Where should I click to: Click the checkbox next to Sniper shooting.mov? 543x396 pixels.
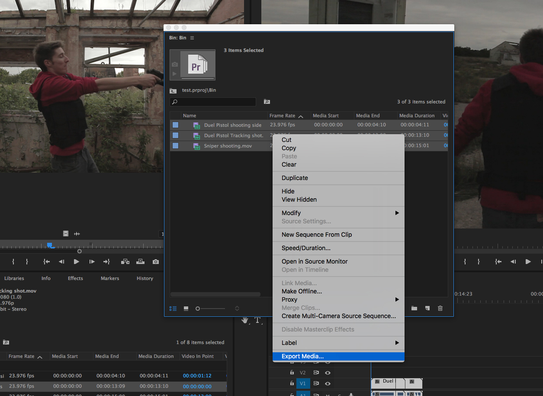pos(175,146)
